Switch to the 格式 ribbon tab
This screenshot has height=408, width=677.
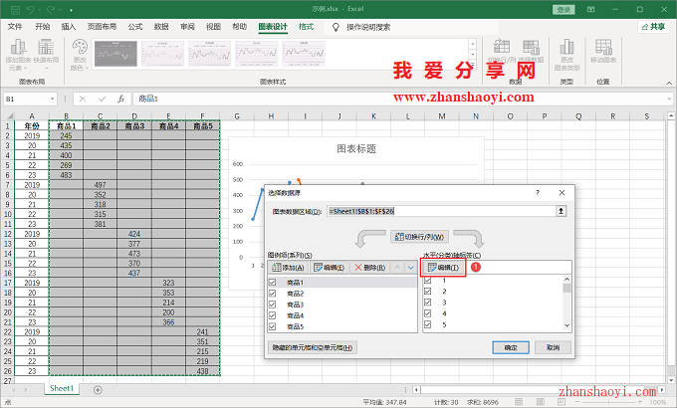[306, 27]
